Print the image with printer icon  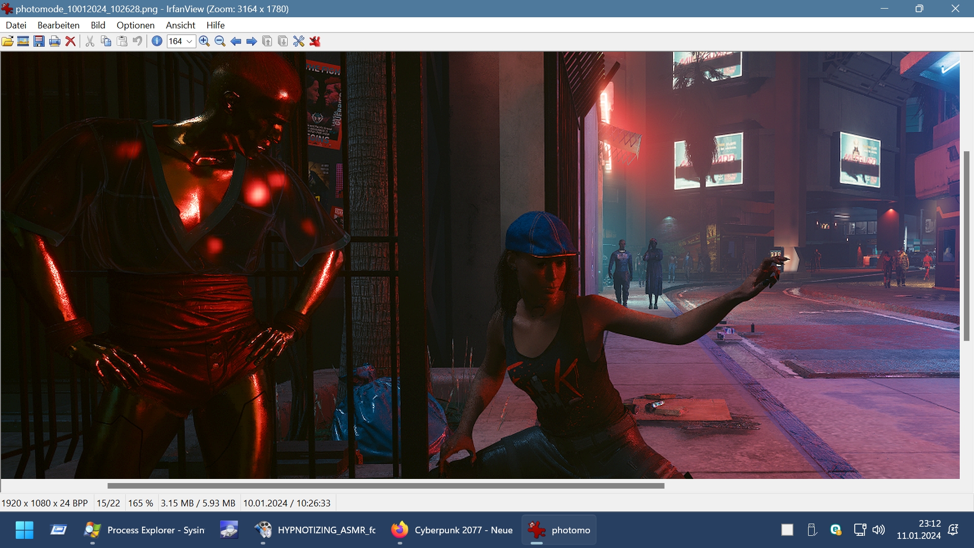[x=55, y=41]
